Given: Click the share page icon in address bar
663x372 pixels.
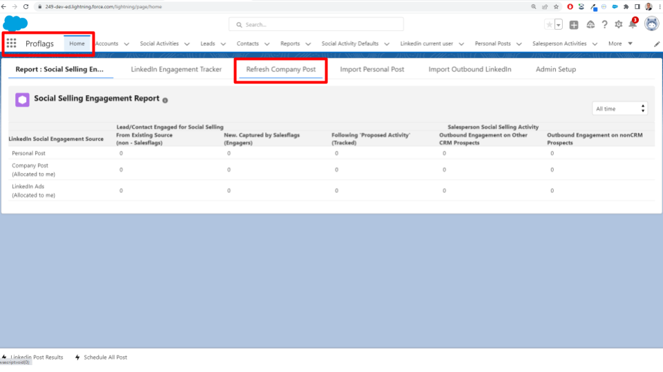Looking at the screenshot, I should coord(545,7).
